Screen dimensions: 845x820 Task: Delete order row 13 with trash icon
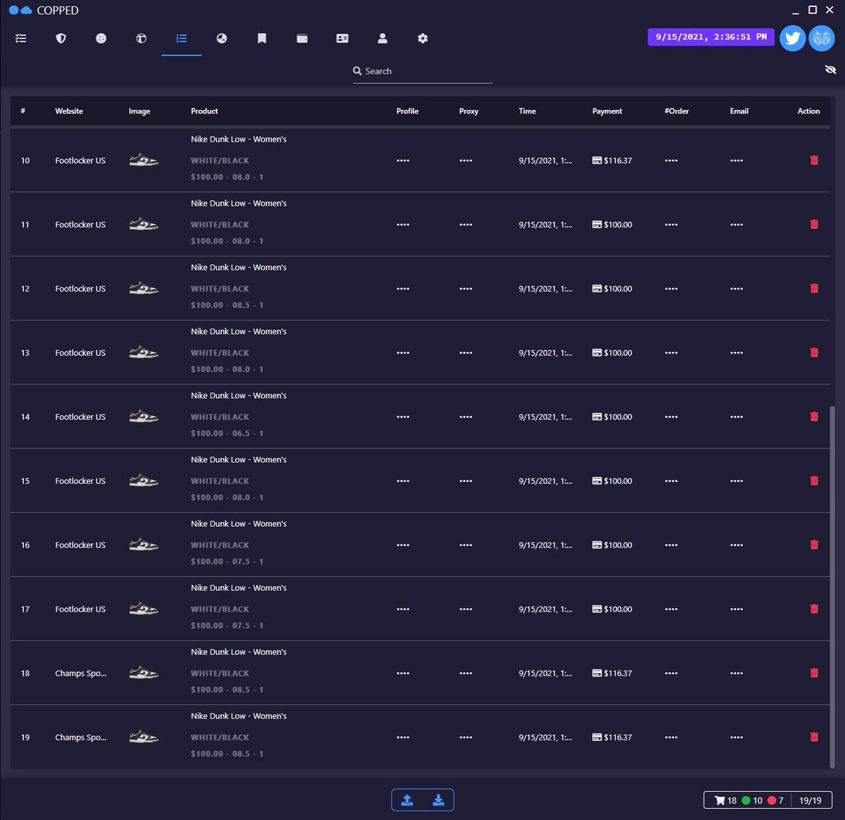(x=814, y=352)
